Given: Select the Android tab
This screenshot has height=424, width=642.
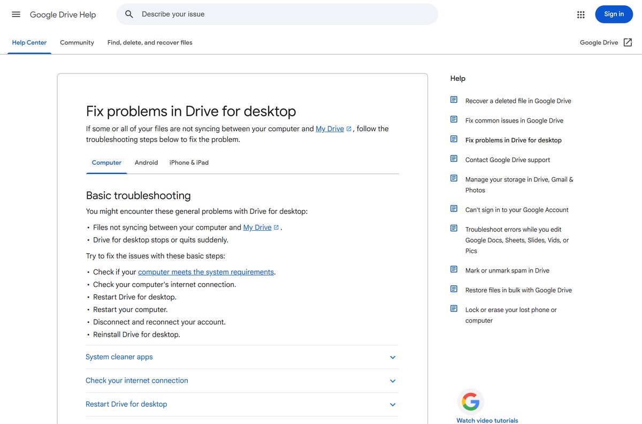Looking at the screenshot, I should tap(146, 162).
